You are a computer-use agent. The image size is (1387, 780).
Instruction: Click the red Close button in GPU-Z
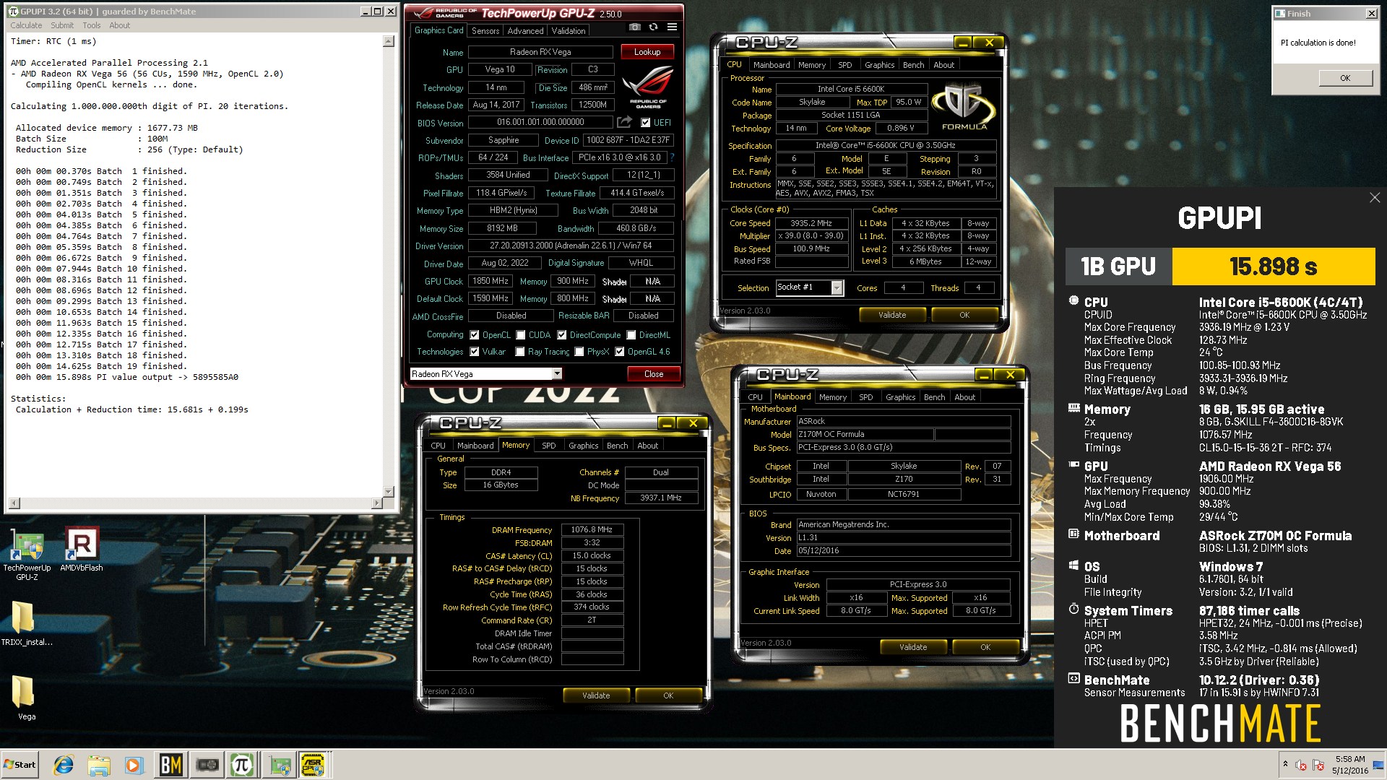click(654, 374)
